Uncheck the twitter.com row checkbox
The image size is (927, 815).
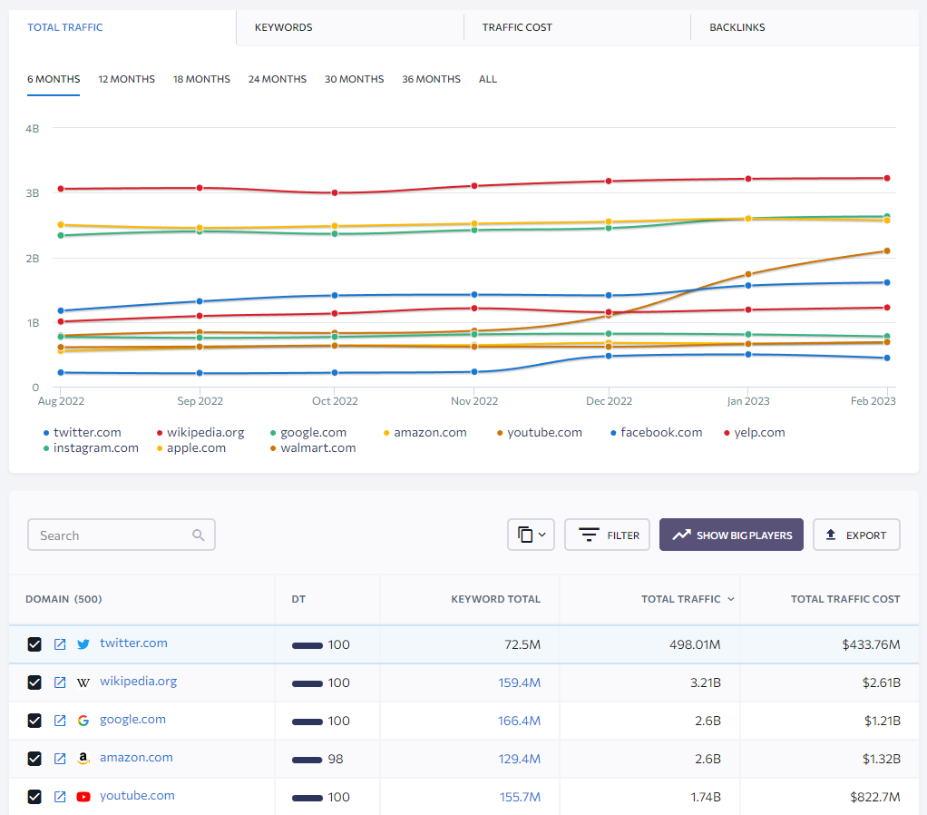34,644
